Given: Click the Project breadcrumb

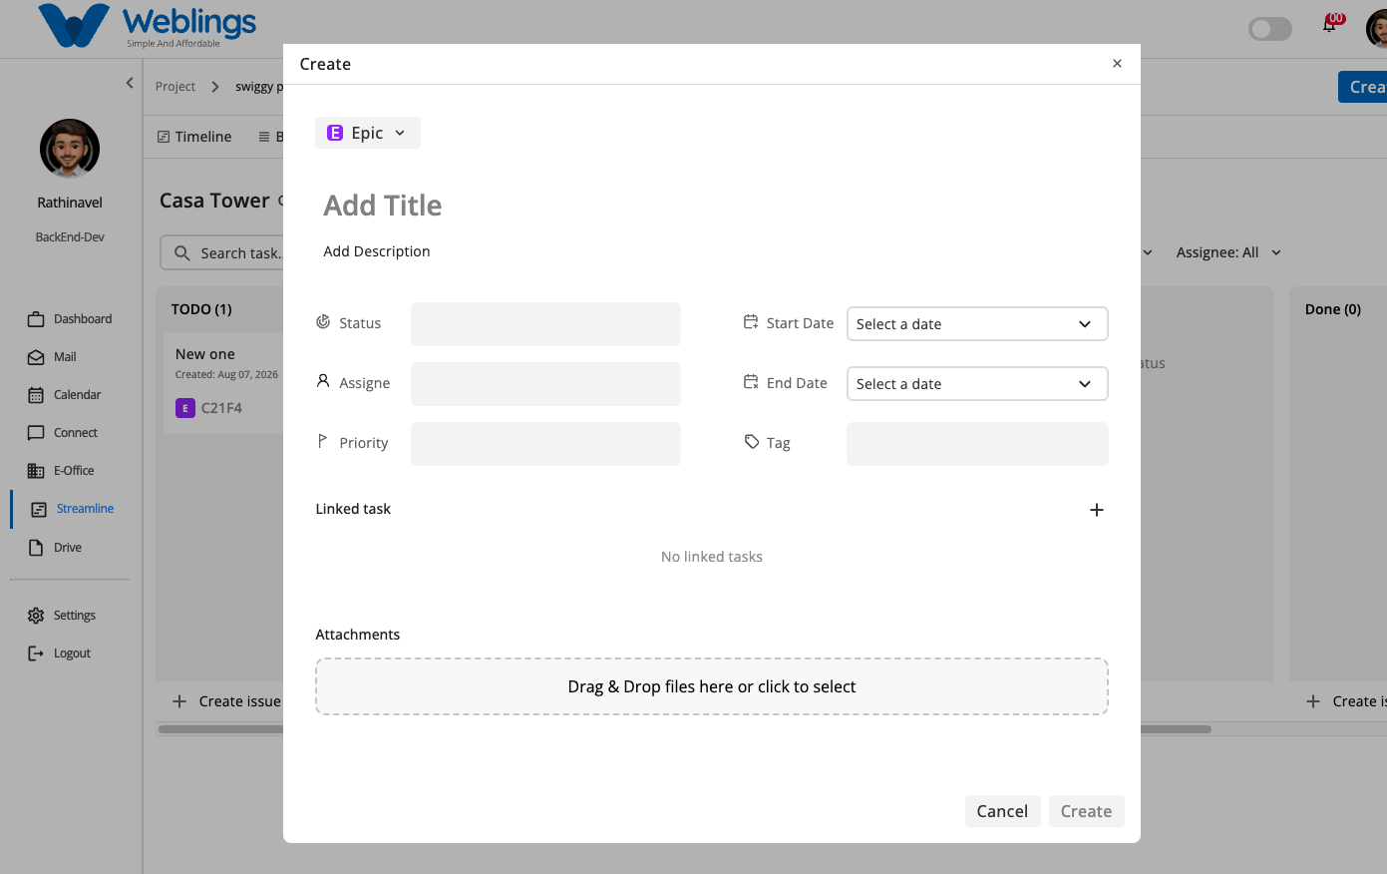Looking at the screenshot, I should tap(175, 87).
